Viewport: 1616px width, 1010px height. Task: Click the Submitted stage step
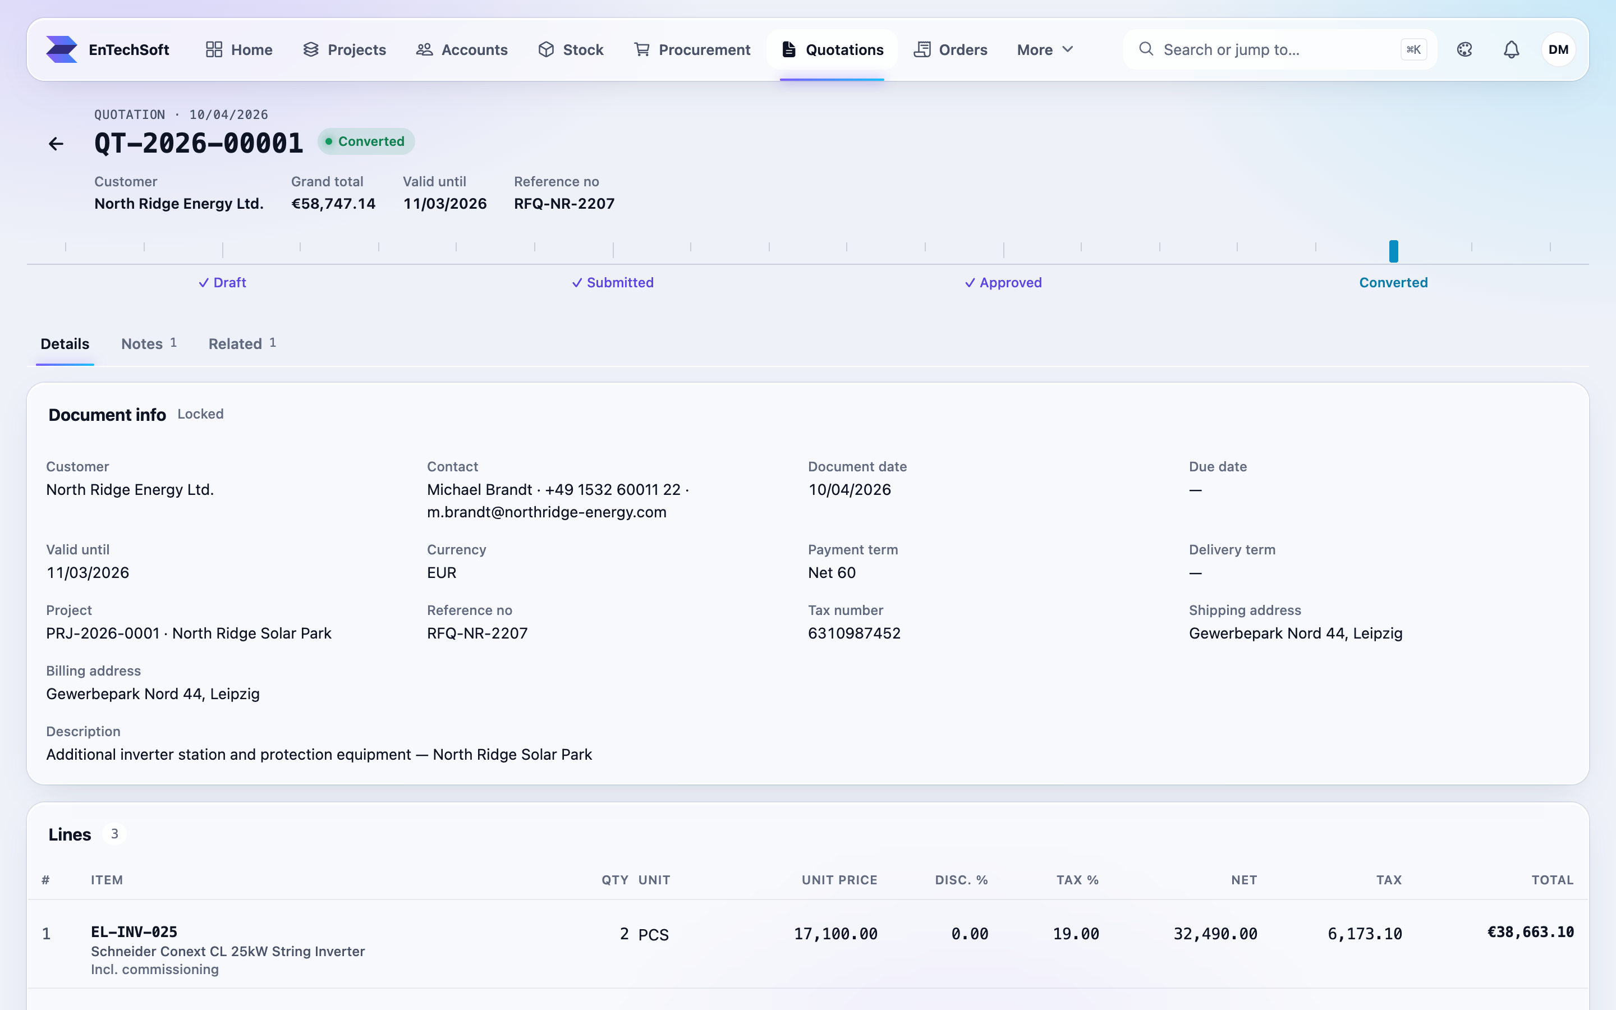click(x=612, y=283)
